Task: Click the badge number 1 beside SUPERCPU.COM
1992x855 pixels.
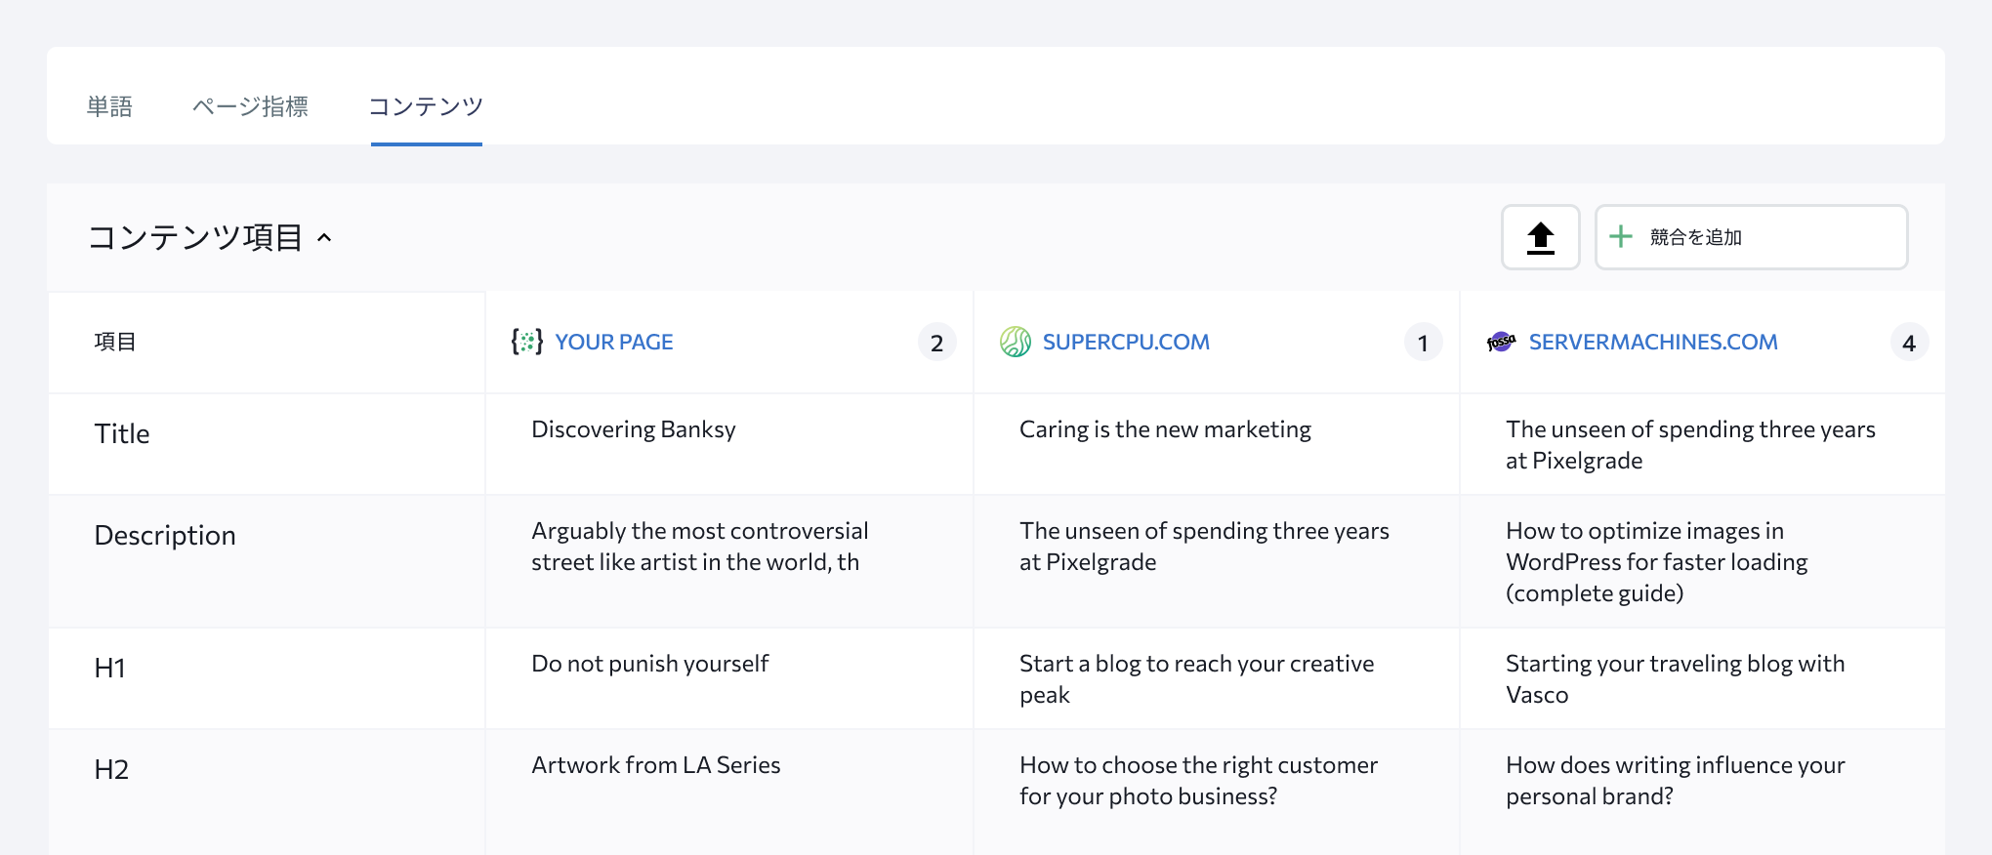Action: 1423,343
